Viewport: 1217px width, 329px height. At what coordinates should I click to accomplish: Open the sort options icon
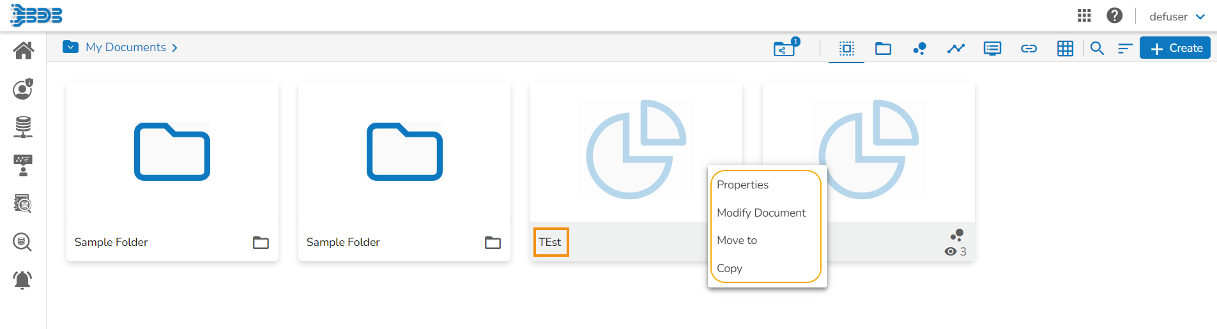tap(1125, 49)
